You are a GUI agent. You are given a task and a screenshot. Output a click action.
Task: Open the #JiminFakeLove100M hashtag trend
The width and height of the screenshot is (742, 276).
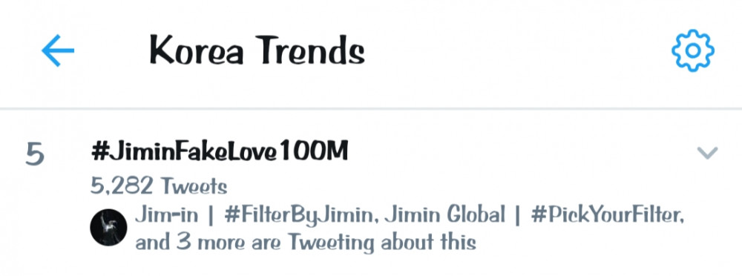tap(220, 151)
